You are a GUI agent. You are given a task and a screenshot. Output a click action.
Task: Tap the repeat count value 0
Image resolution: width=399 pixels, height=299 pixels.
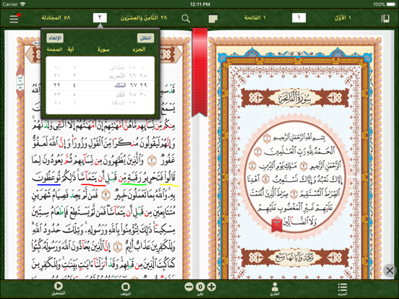pos(200,287)
